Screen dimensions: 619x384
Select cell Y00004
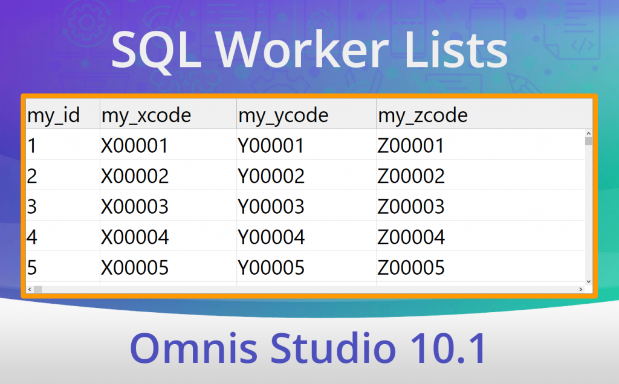pyautogui.click(x=306, y=236)
